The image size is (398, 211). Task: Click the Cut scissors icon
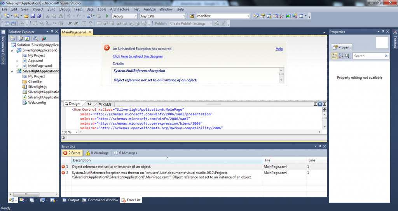(47, 16)
